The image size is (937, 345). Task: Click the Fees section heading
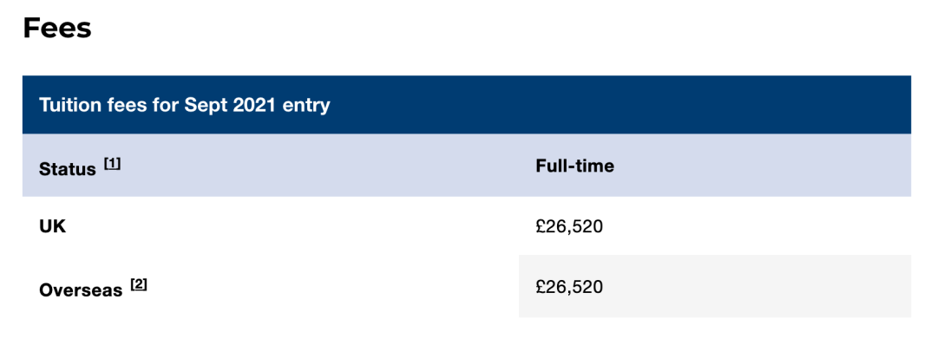coord(57,28)
